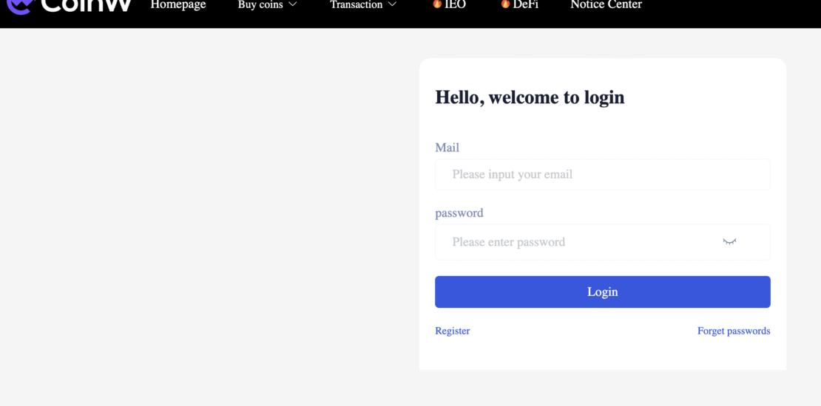The height and width of the screenshot is (406, 821).
Task: Select the Transaction menu label
Action: tap(356, 4)
